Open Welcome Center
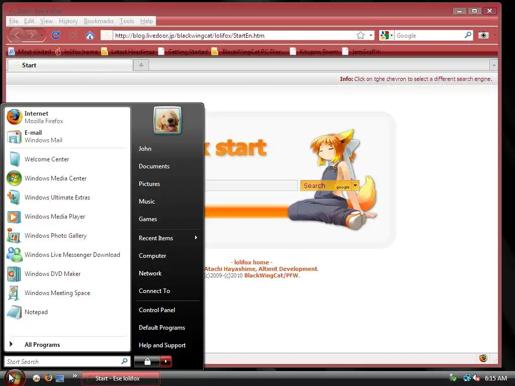 coord(67,159)
